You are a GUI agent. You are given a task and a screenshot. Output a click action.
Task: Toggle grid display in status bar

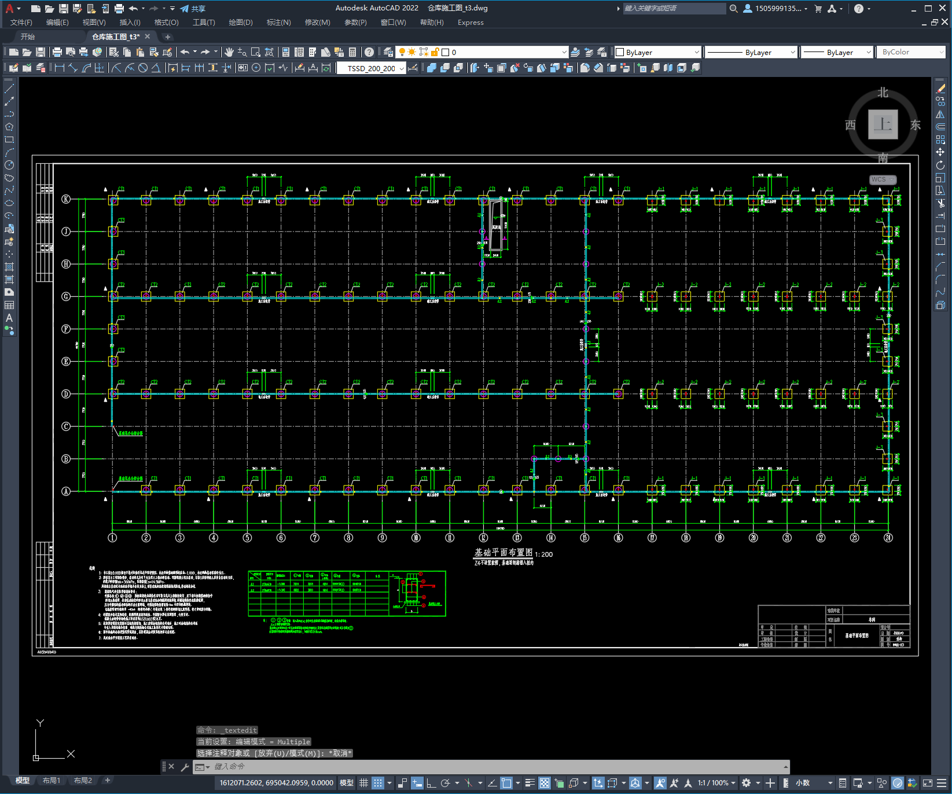pyautogui.click(x=363, y=783)
